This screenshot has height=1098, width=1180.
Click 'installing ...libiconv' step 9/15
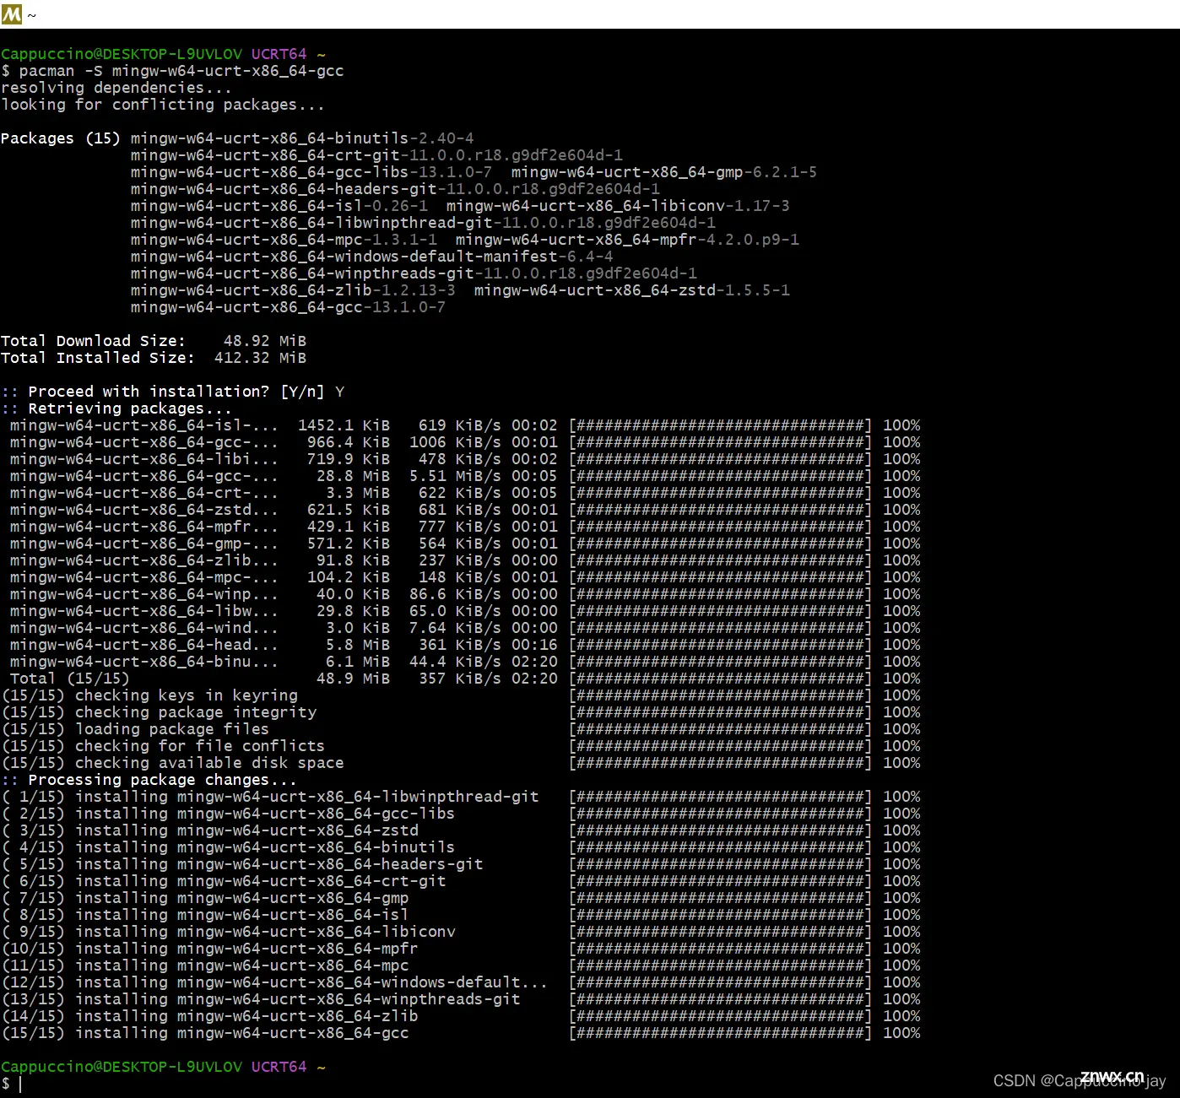[x=229, y=932]
